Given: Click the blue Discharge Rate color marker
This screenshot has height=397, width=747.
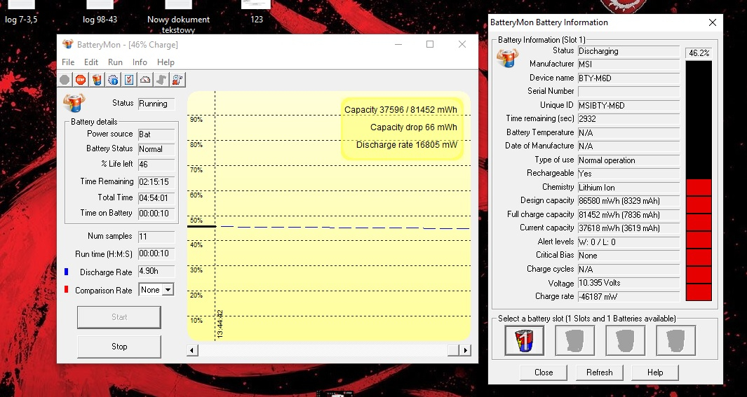Looking at the screenshot, I should [x=66, y=272].
